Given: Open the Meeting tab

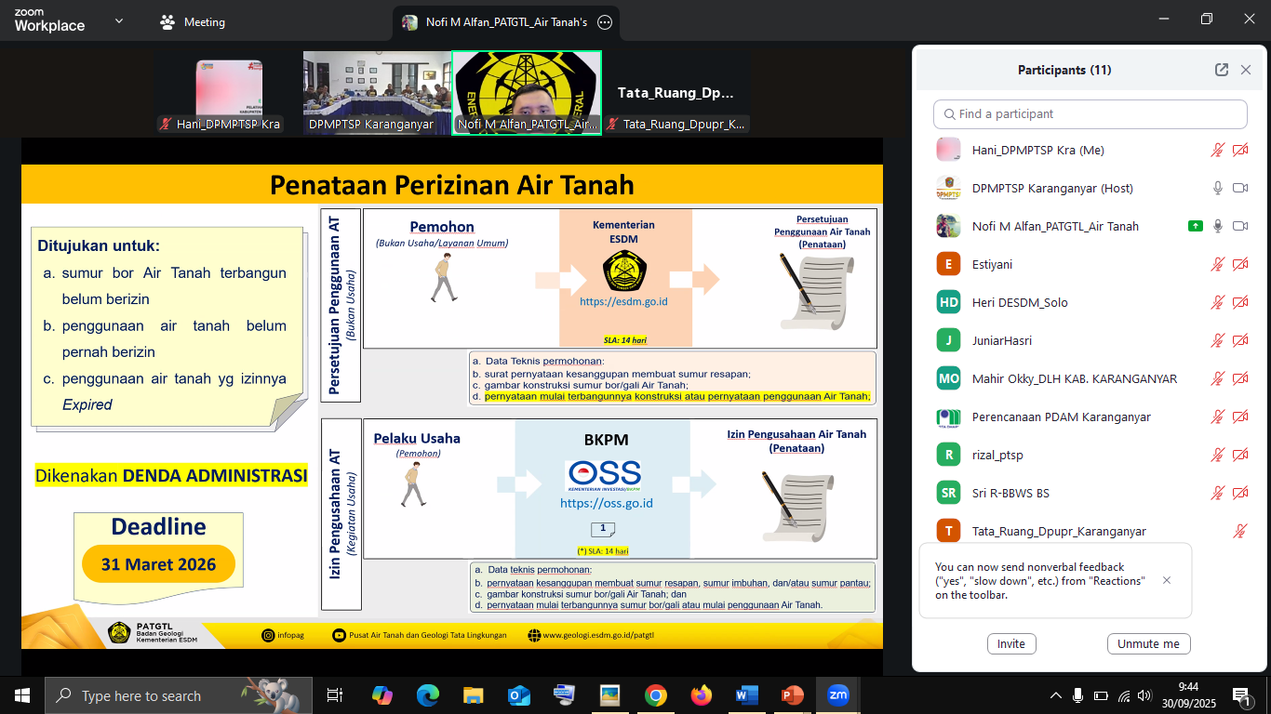Looking at the screenshot, I should [x=194, y=22].
